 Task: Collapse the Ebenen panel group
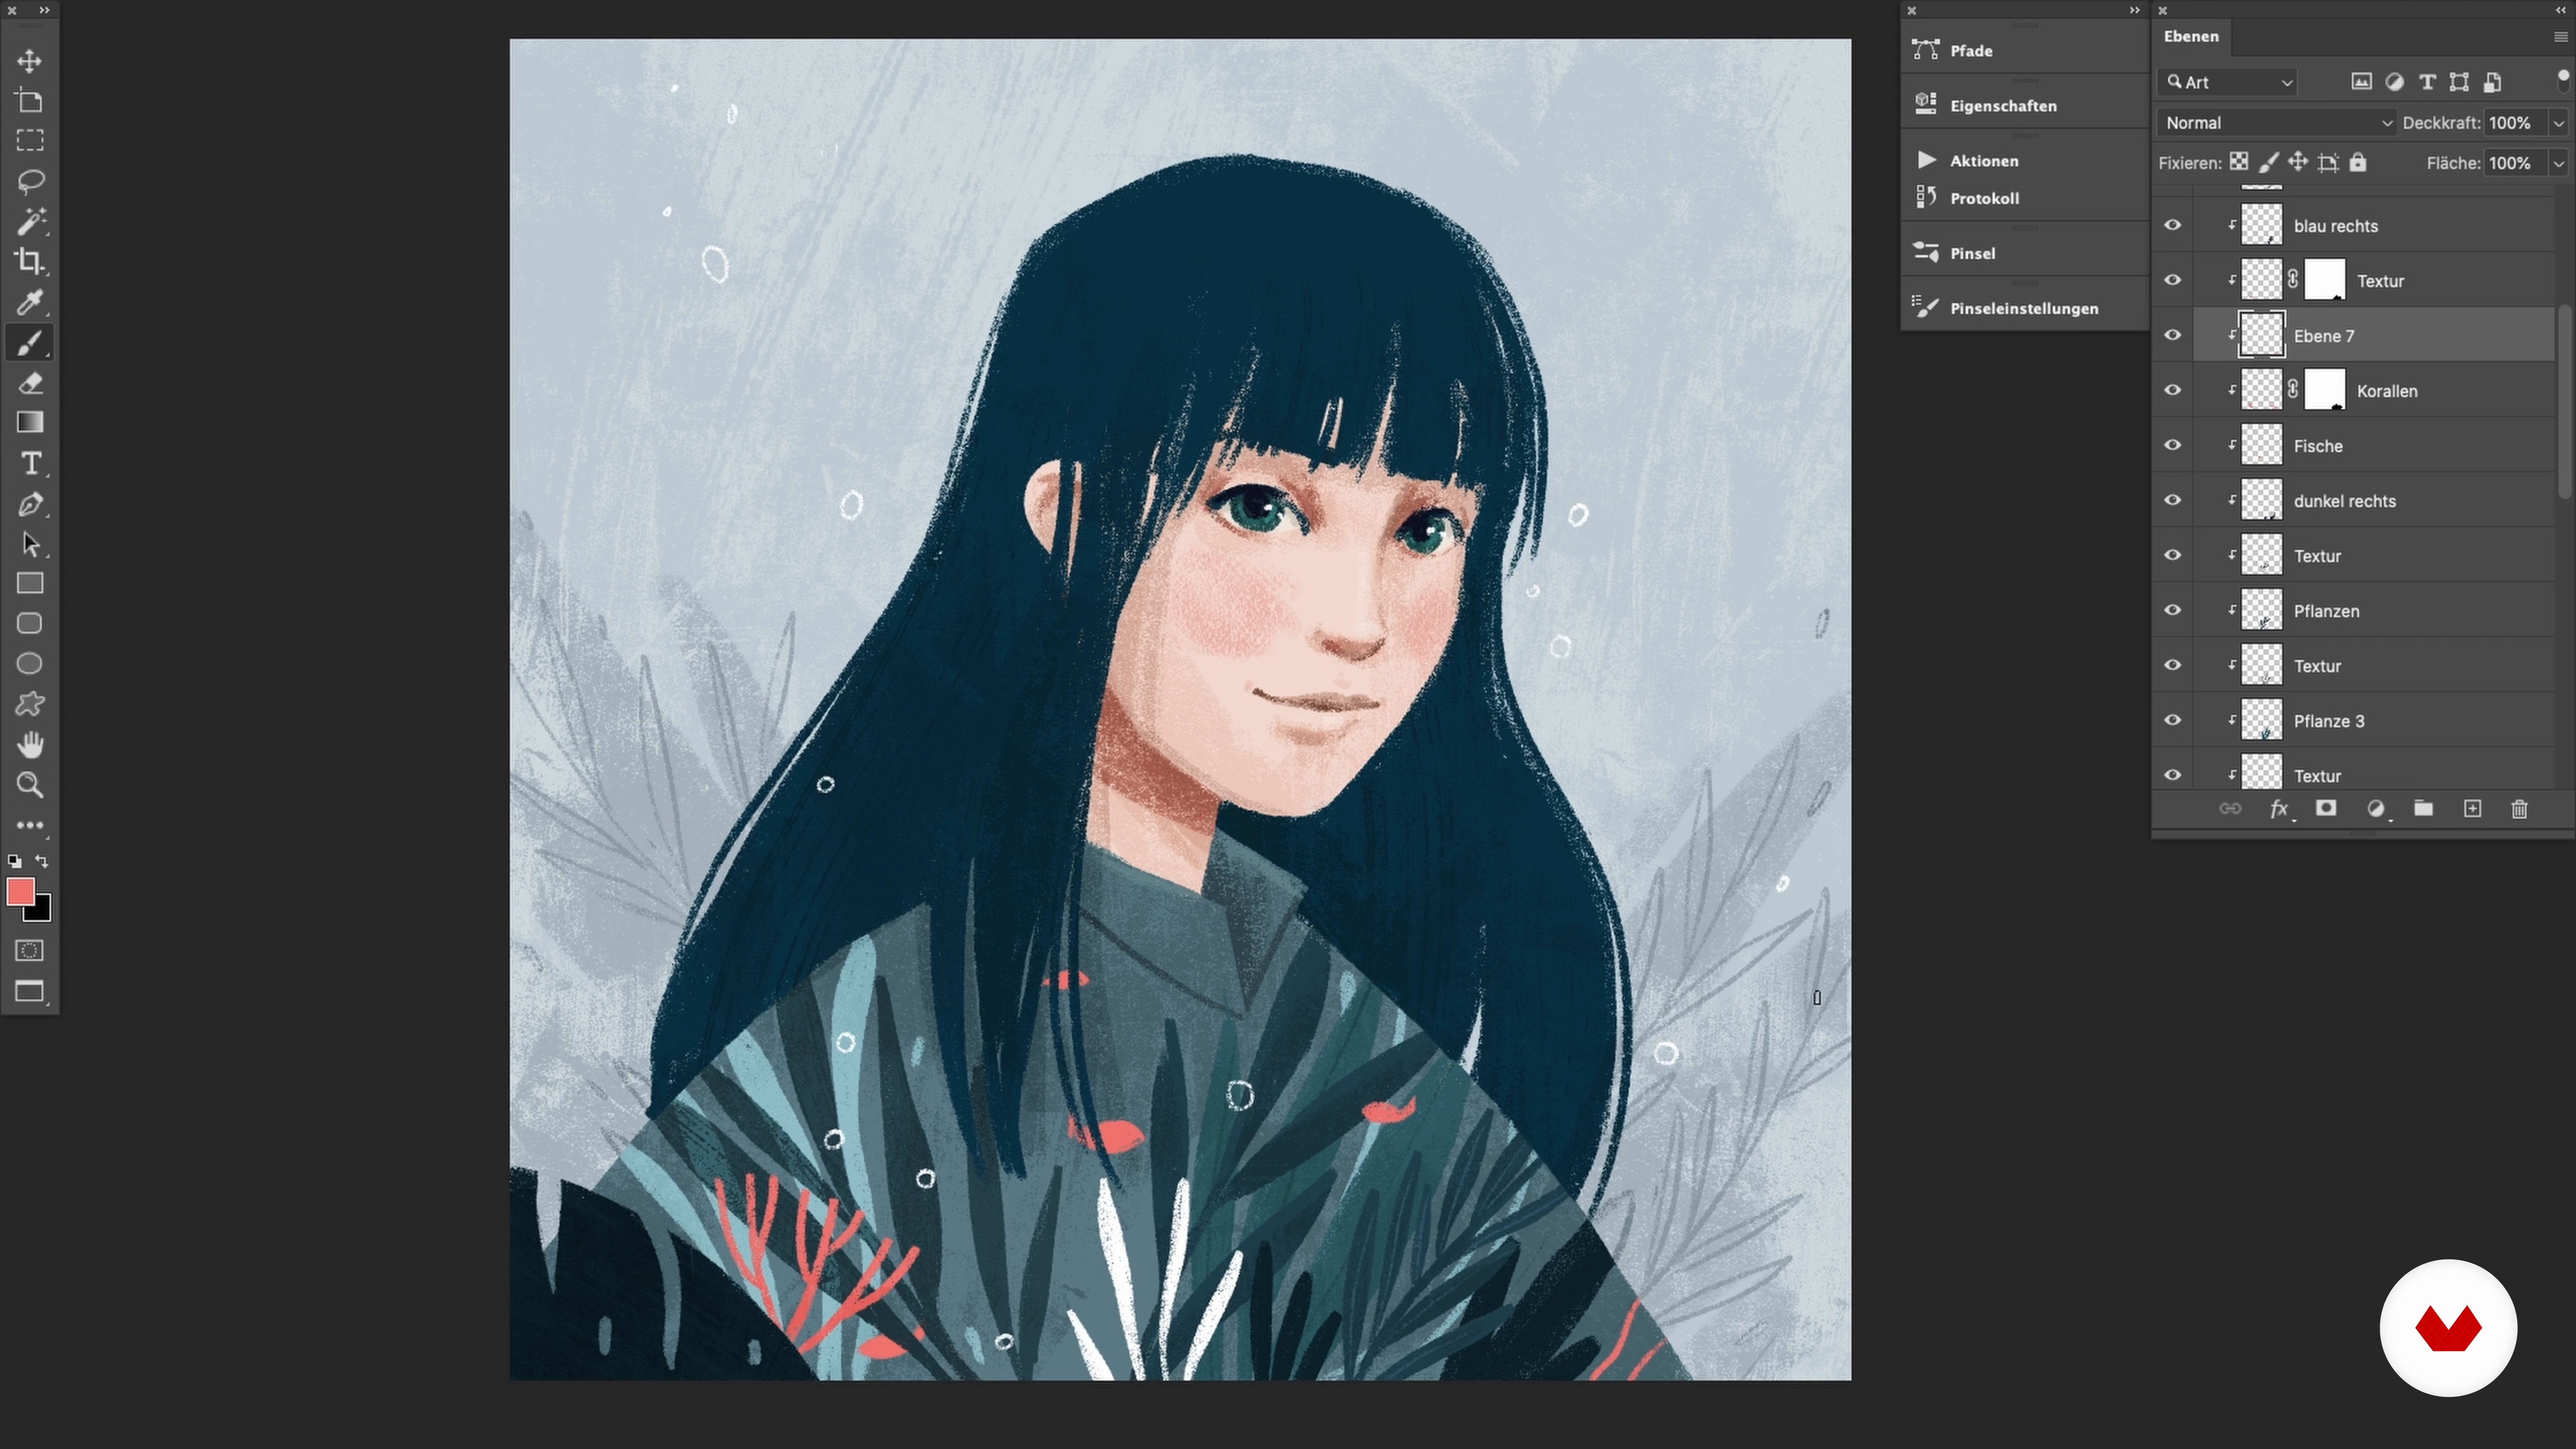coord(2561,10)
